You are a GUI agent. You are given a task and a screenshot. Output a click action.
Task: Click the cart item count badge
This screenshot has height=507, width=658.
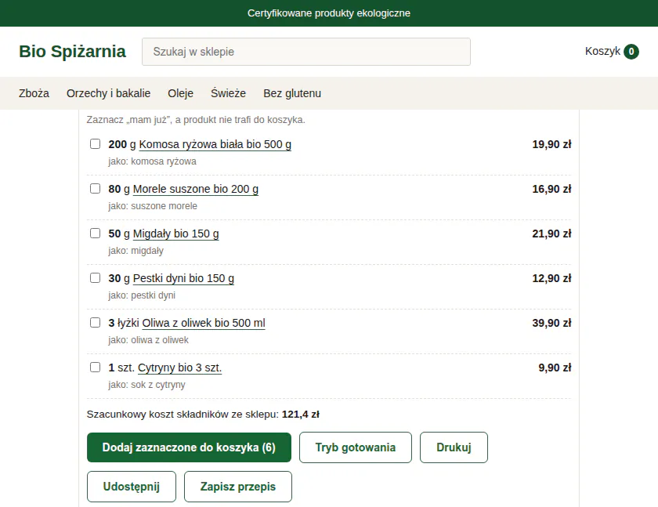coord(631,52)
